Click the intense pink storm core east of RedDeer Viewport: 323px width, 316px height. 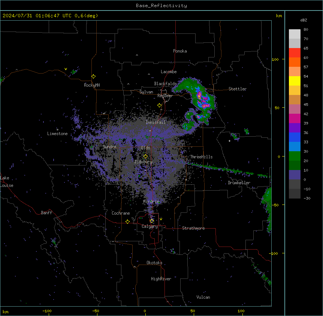200,96
